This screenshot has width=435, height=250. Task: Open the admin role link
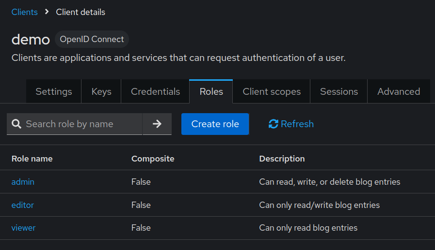pyautogui.click(x=23, y=182)
